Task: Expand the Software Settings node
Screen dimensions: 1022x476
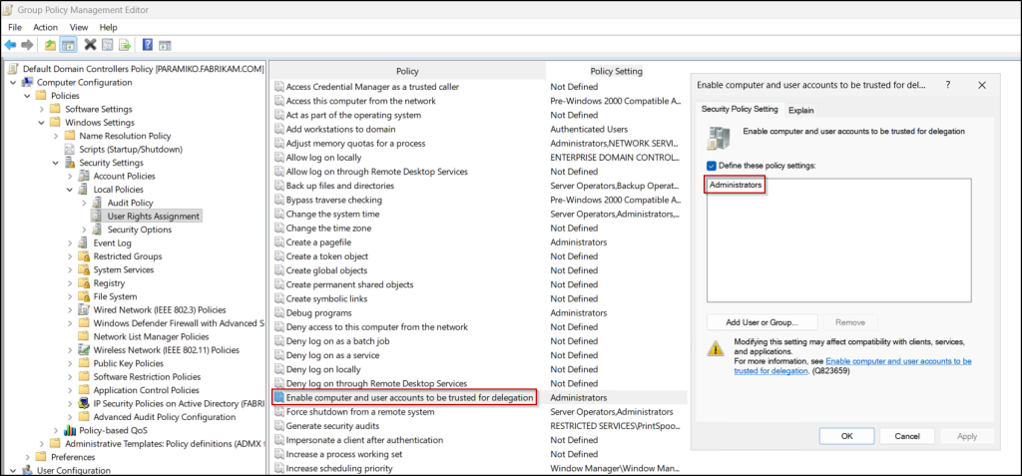Action: click(x=42, y=109)
